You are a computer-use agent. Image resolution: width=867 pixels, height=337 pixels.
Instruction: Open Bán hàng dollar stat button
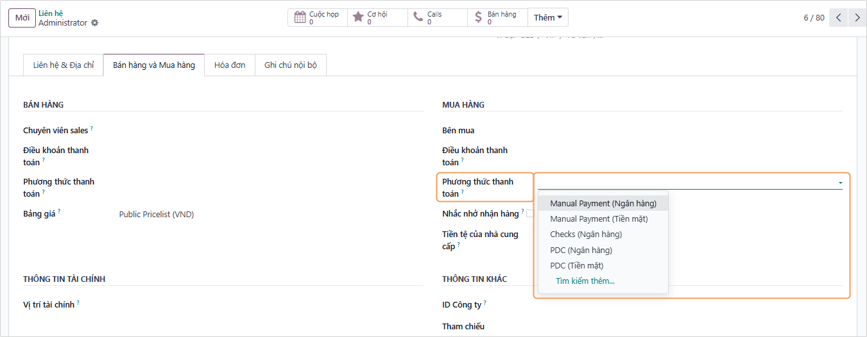tap(497, 17)
